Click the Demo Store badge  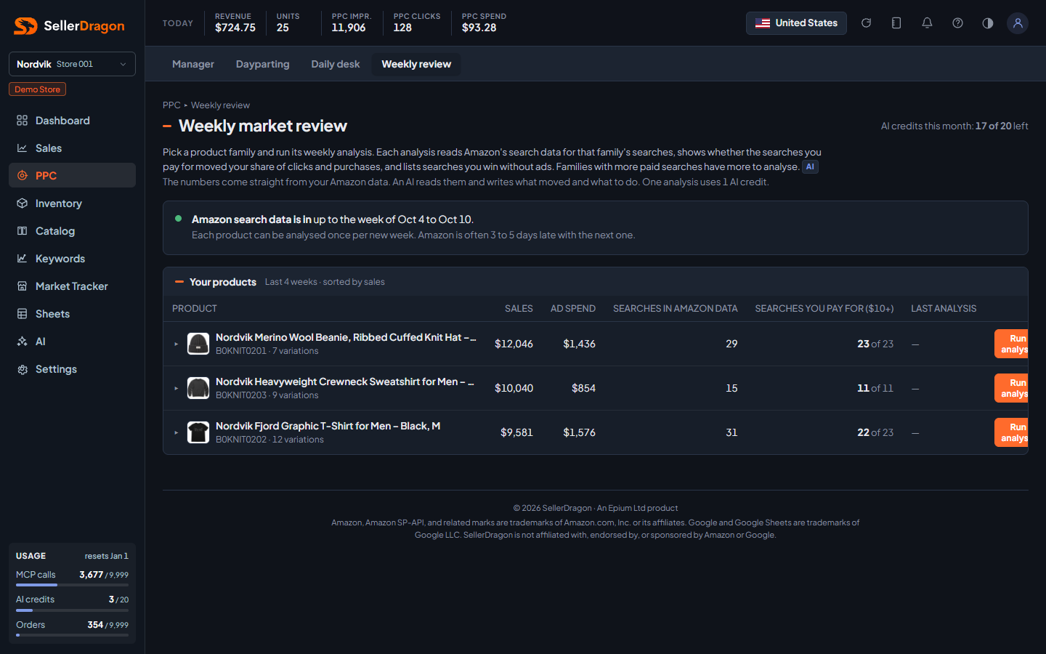(x=37, y=89)
